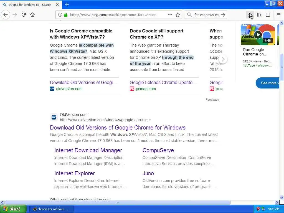Open Google Extends Chrome Update... link
The image size is (284, 213).
163,82
